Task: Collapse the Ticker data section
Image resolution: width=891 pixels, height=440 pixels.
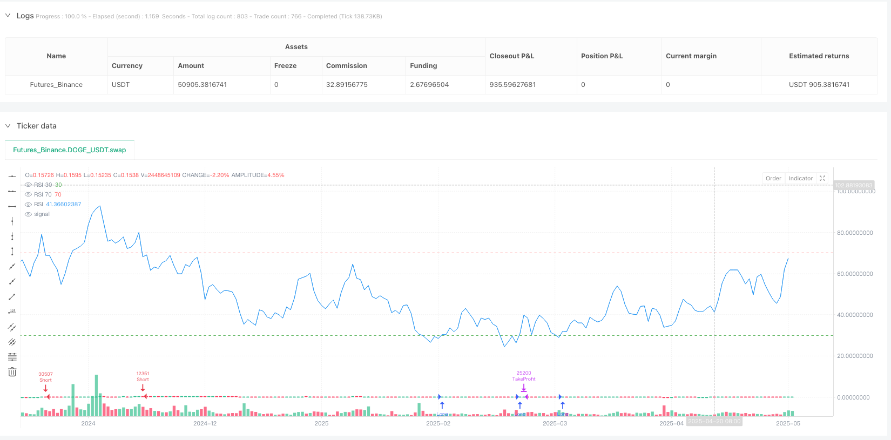Action: (x=8, y=126)
